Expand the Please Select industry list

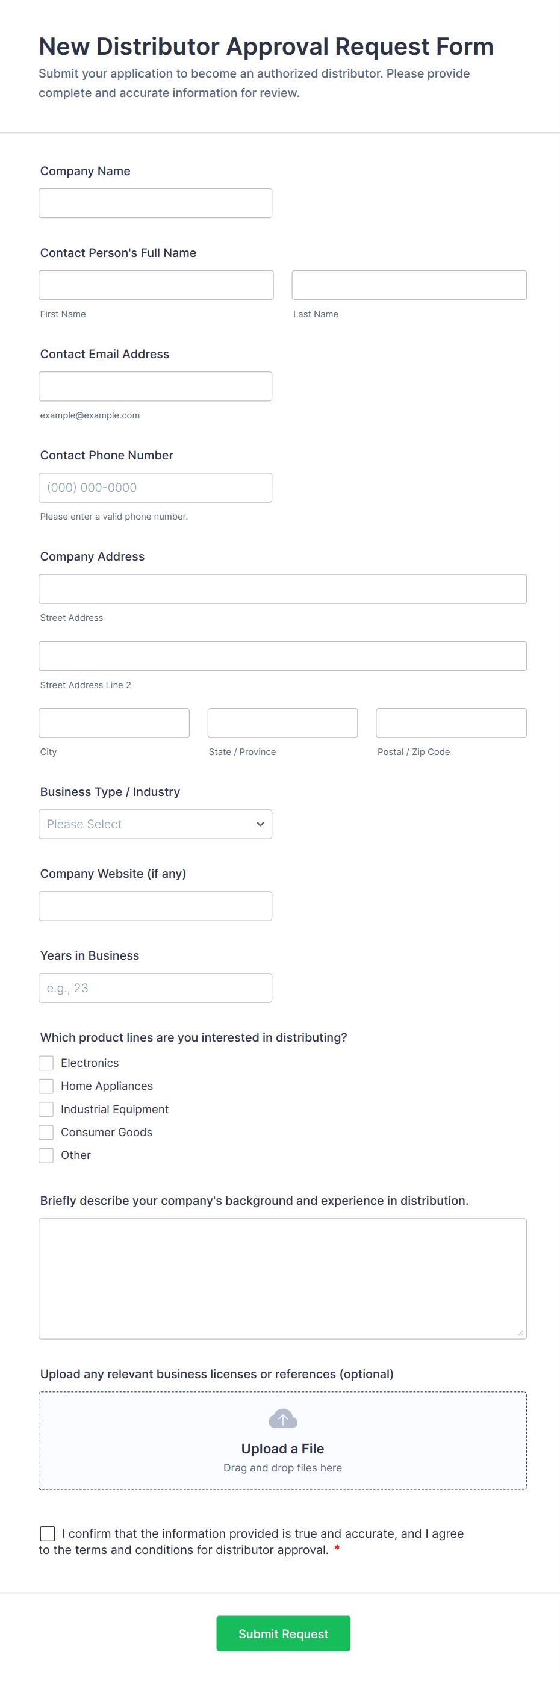tap(155, 824)
